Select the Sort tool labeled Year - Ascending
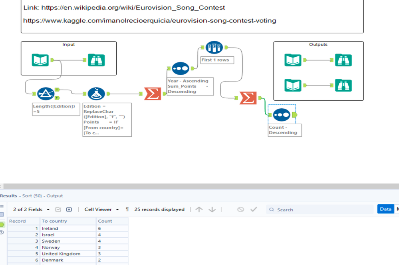Screen dimensions: 399x265 [x=181, y=68]
